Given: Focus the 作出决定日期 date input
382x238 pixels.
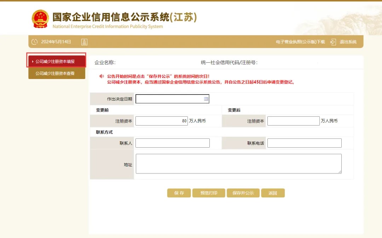Looking at the screenshot, I should coord(169,99).
